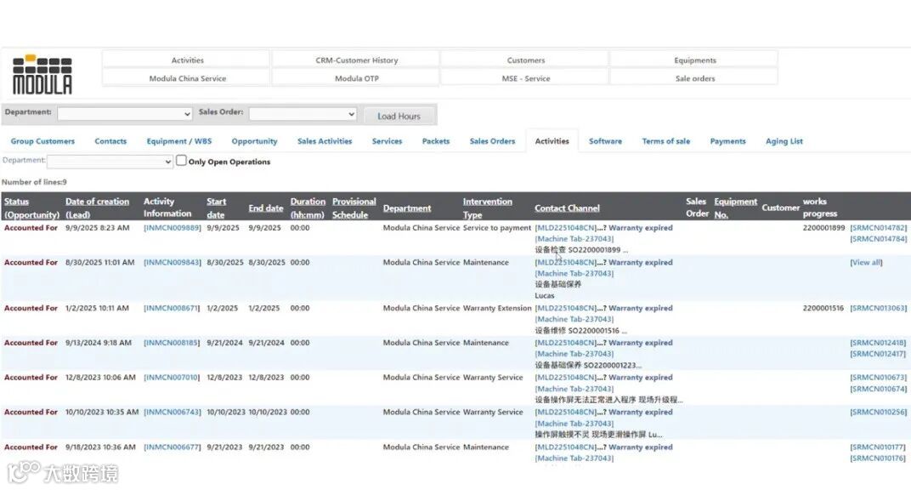This screenshot has height=490, width=911.
Task: Open Sale orders navigation button
Action: (695, 78)
